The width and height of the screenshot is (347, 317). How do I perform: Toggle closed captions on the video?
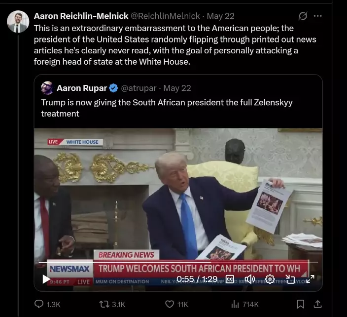pyautogui.click(x=230, y=279)
